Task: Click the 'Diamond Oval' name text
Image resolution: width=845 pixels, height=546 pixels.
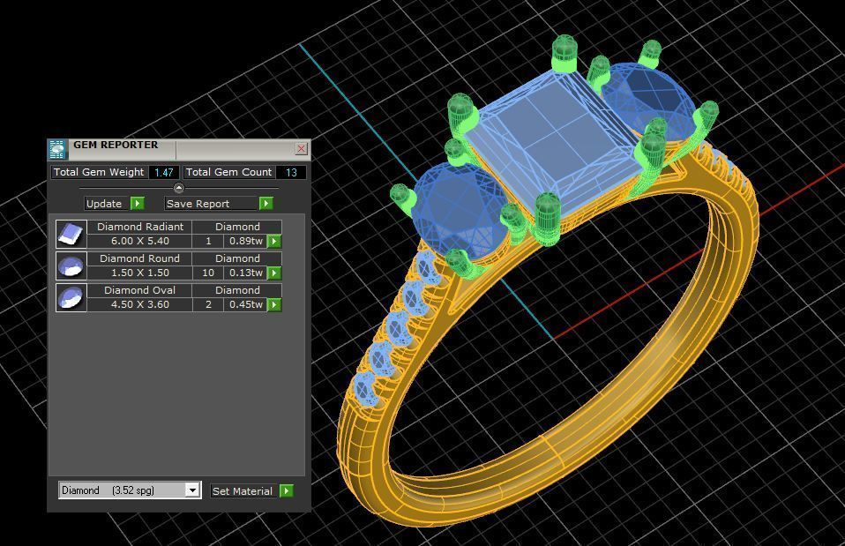Action: tap(139, 290)
